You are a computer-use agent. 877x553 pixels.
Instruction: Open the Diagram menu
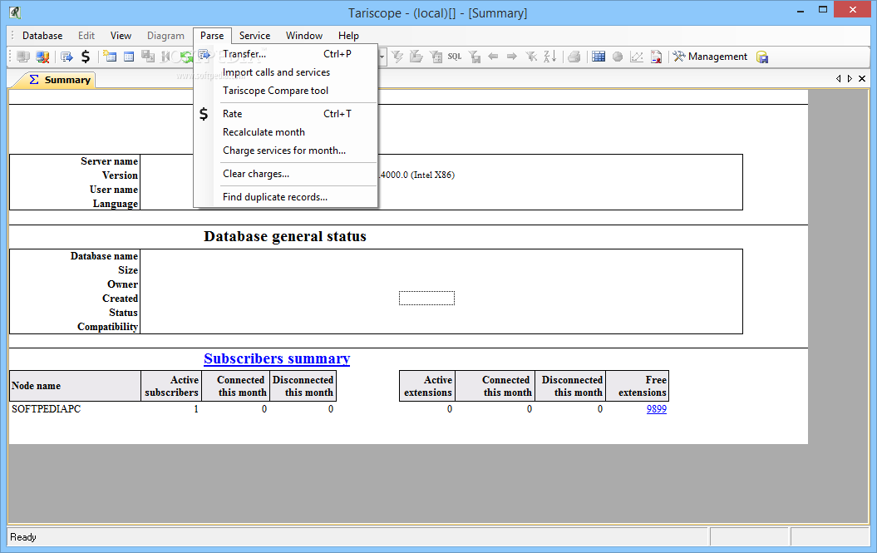165,35
